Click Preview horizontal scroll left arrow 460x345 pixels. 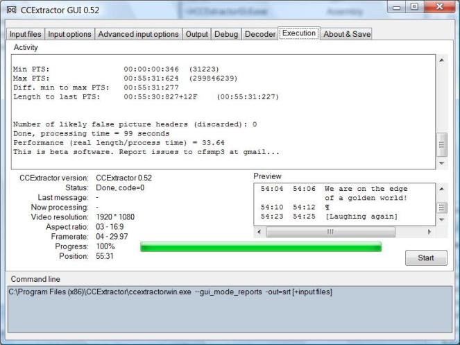[259, 232]
